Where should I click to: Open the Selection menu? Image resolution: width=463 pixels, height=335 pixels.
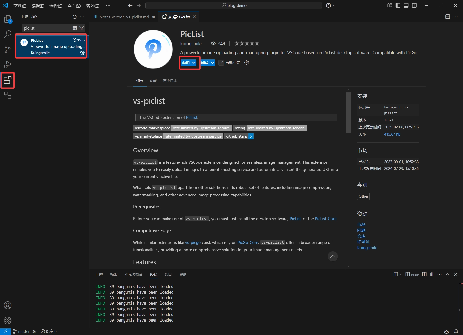[x=56, y=6]
